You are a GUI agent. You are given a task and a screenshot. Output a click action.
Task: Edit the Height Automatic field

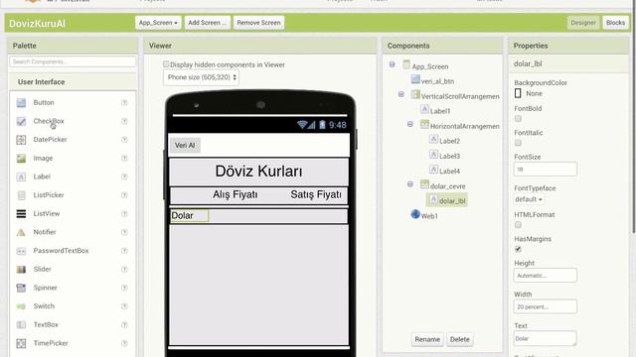coord(546,276)
